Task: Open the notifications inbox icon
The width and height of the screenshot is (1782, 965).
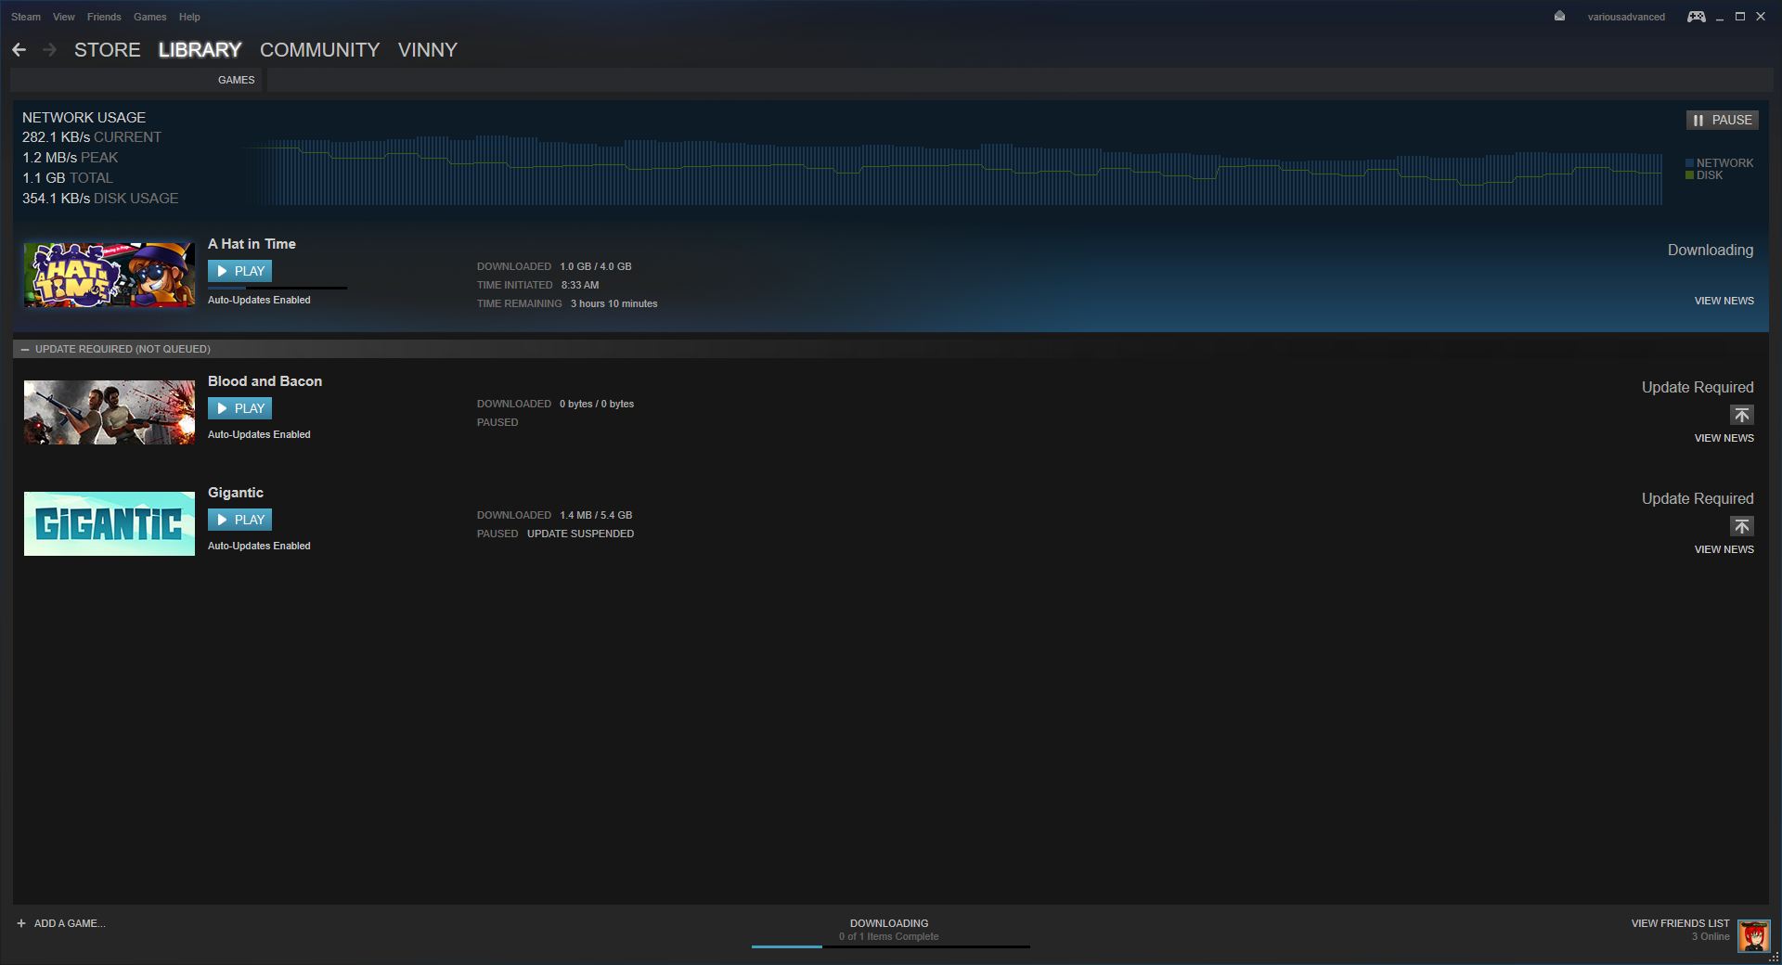Action: (x=1559, y=16)
